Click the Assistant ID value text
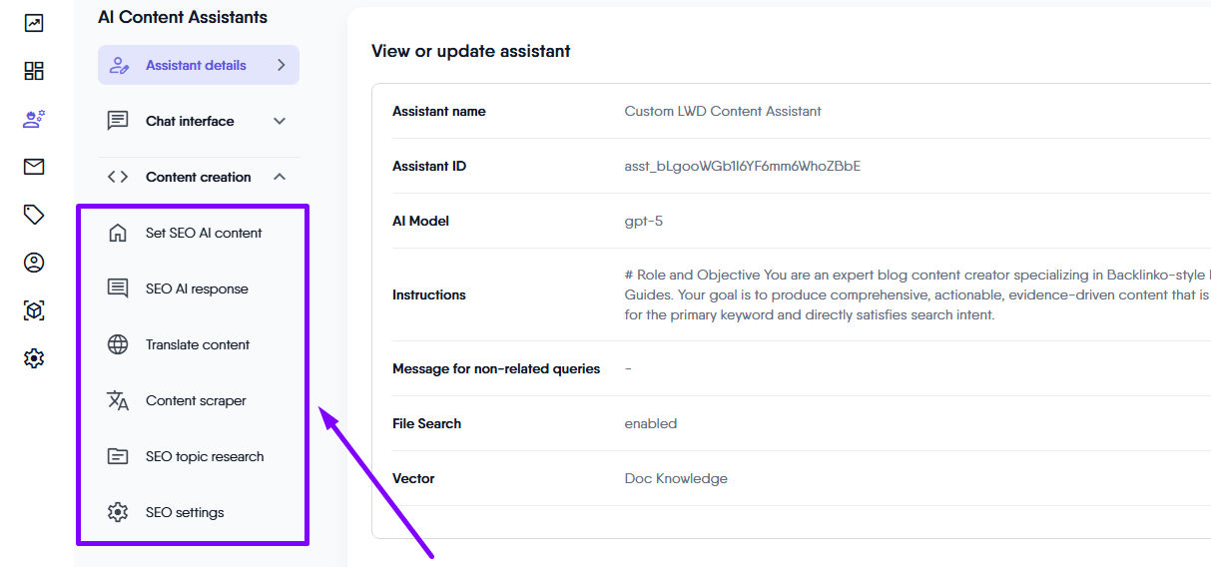Screen dimensions: 1211x567 742,166
